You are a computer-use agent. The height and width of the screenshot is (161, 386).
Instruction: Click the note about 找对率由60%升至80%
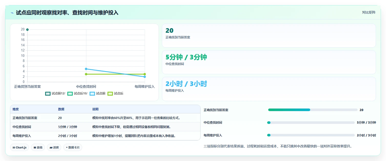tap(136, 118)
